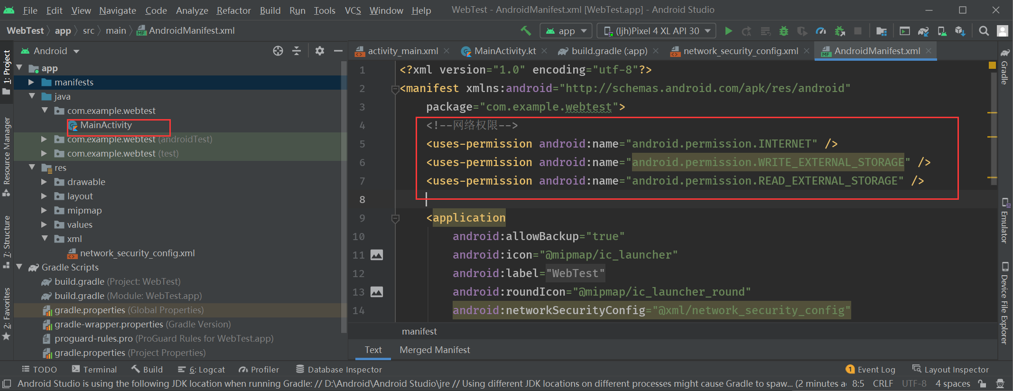Switch to the Merged Manifest tab
The image size is (1013, 391).
click(x=435, y=350)
